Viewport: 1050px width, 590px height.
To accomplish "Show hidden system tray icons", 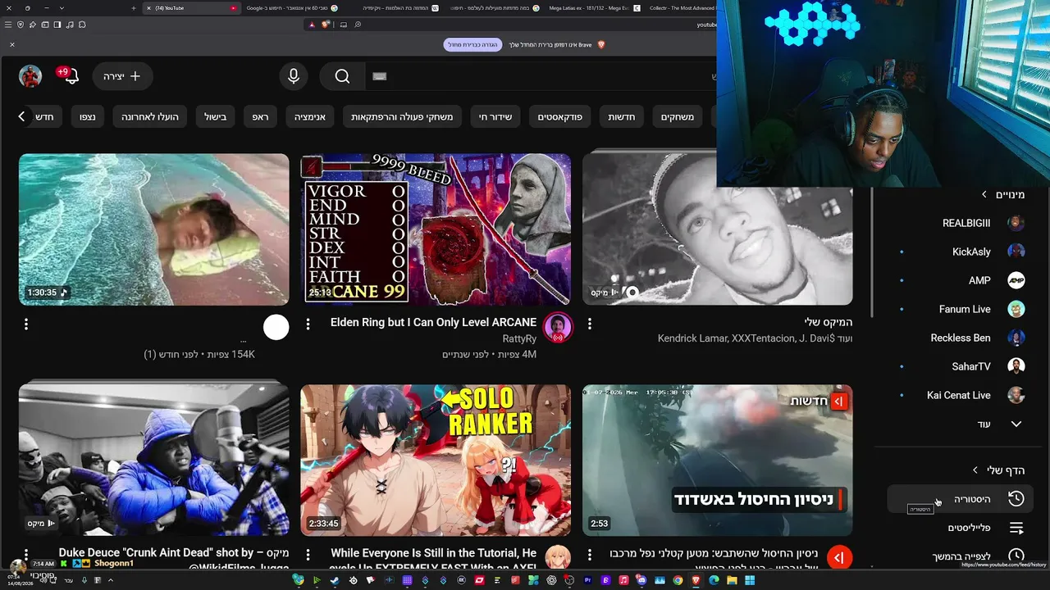I will click(111, 580).
